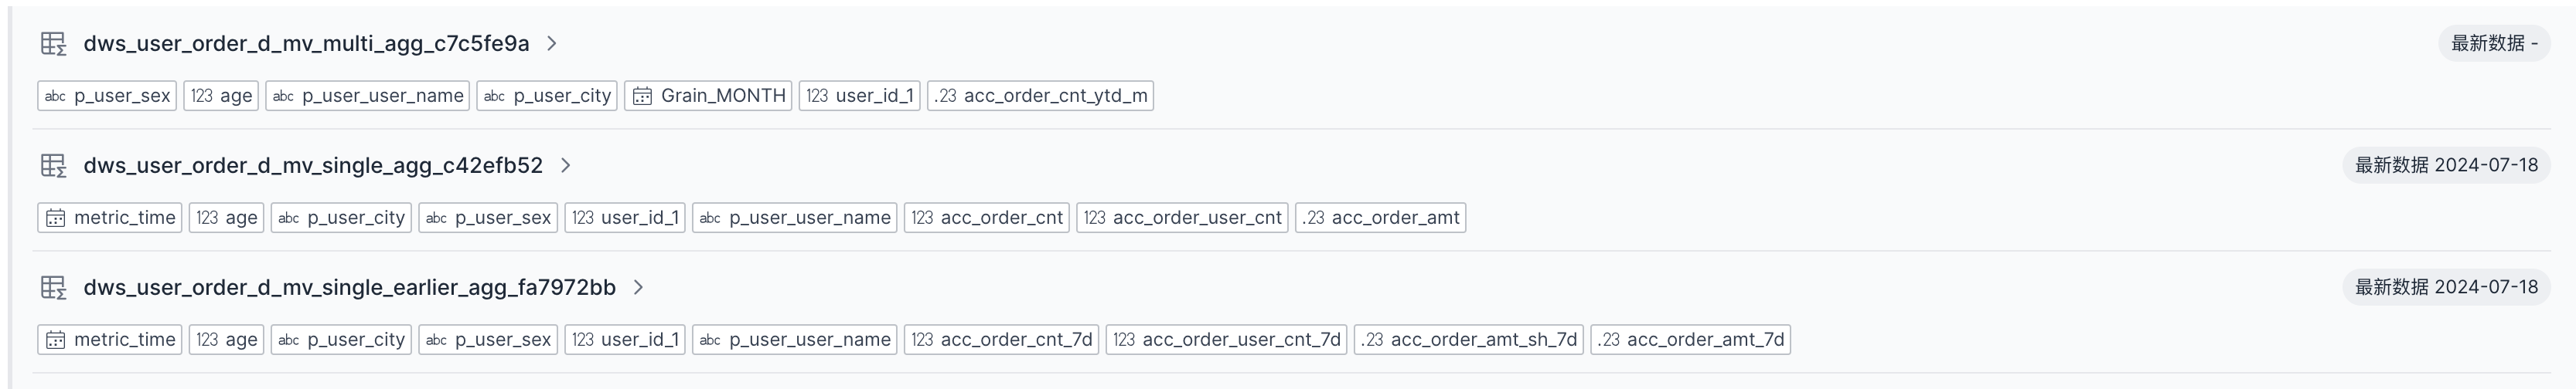Select the acc_order_amt_7d field tag
Screen dimensions: 2576x389
point(1690,339)
